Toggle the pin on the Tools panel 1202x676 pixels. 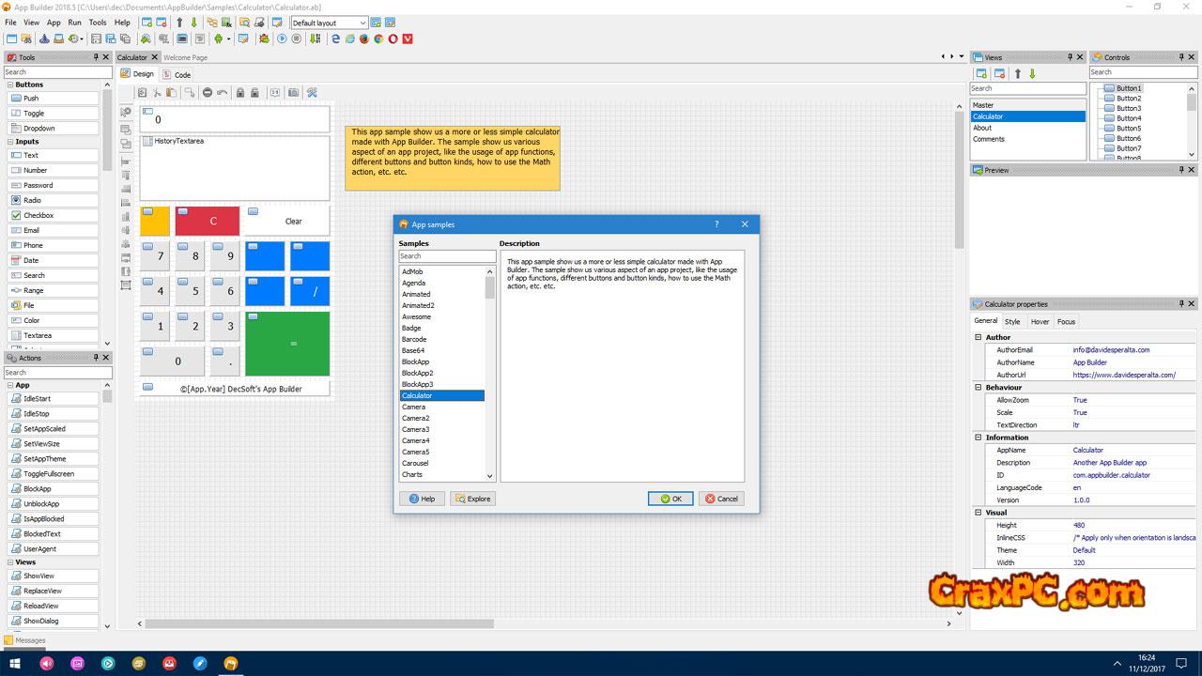(96, 57)
